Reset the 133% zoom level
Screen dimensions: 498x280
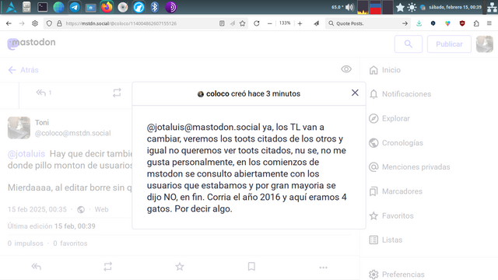pos(285,23)
